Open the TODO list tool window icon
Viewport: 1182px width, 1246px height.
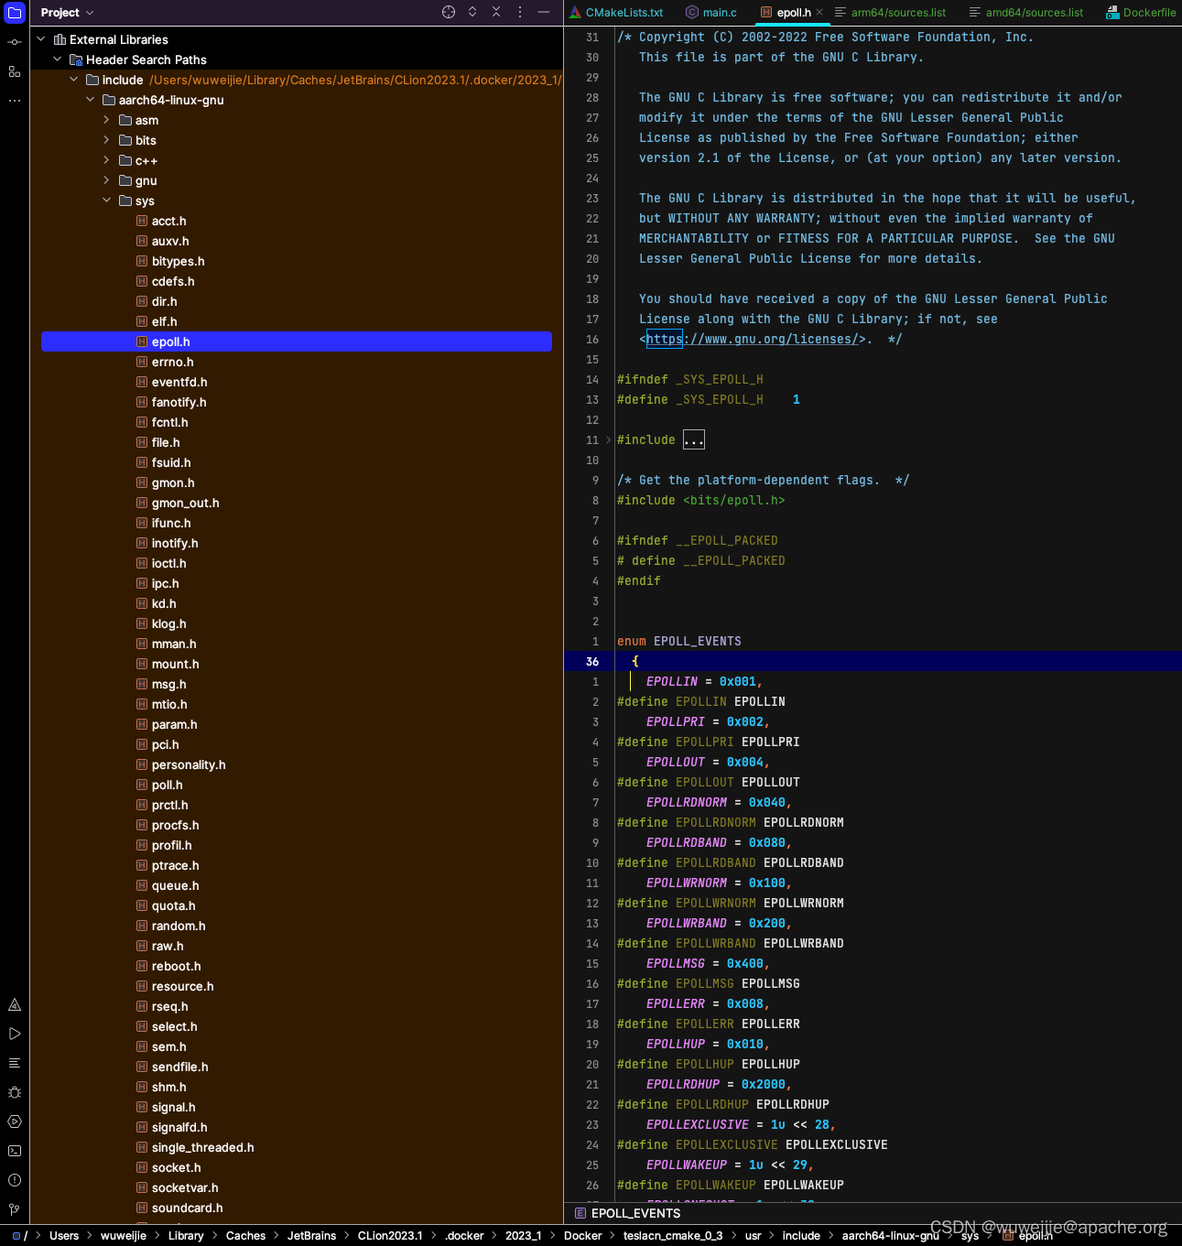(15, 1063)
